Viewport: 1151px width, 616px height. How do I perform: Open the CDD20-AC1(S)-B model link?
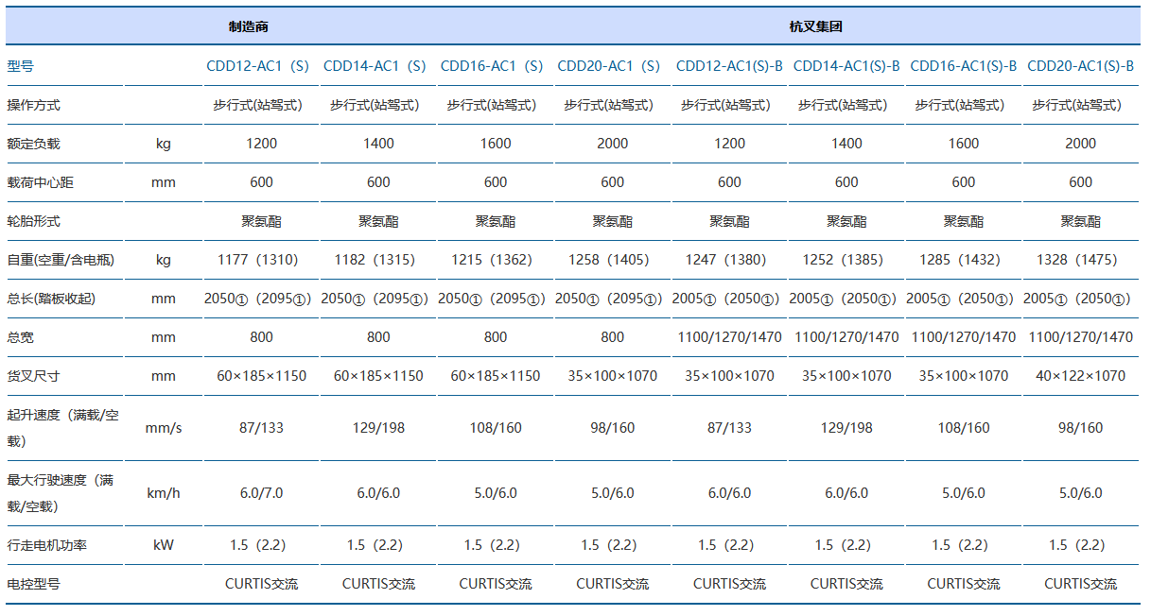point(1081,66)
